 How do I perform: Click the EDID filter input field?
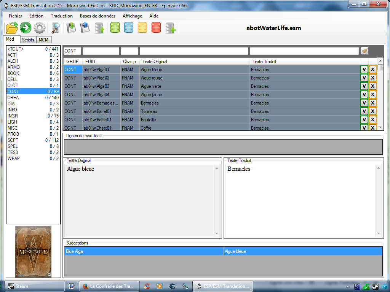point(101,51)
